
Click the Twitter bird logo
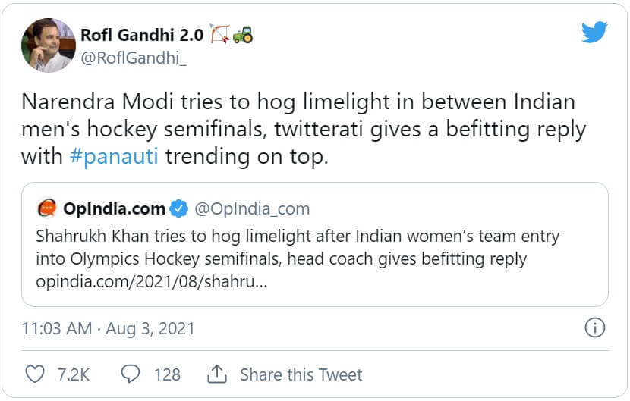point(594,32)
